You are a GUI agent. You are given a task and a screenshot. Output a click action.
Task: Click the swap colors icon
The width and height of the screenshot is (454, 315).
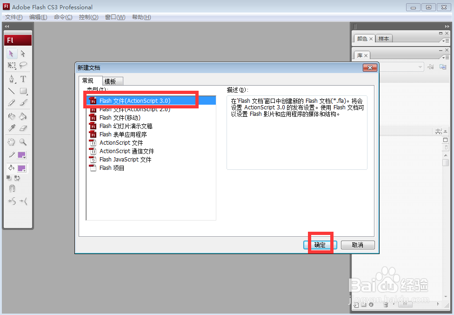pyautogui.click(x=17, y=178)
